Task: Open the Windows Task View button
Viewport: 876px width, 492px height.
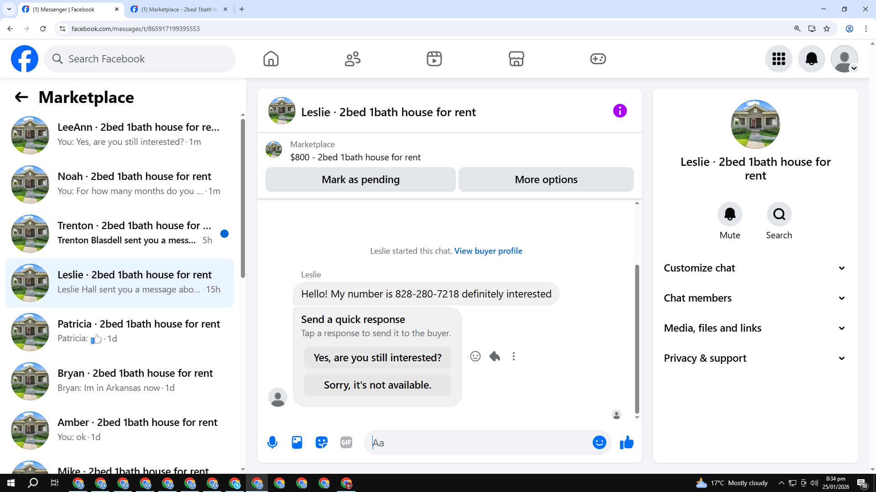Action: click(x=55, y=483)
